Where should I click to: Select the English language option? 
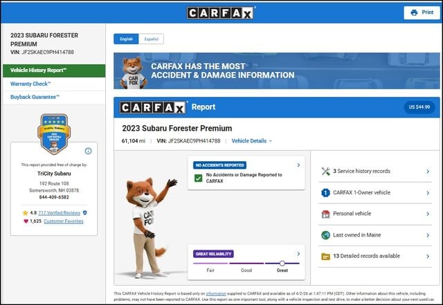click(126, 39)
